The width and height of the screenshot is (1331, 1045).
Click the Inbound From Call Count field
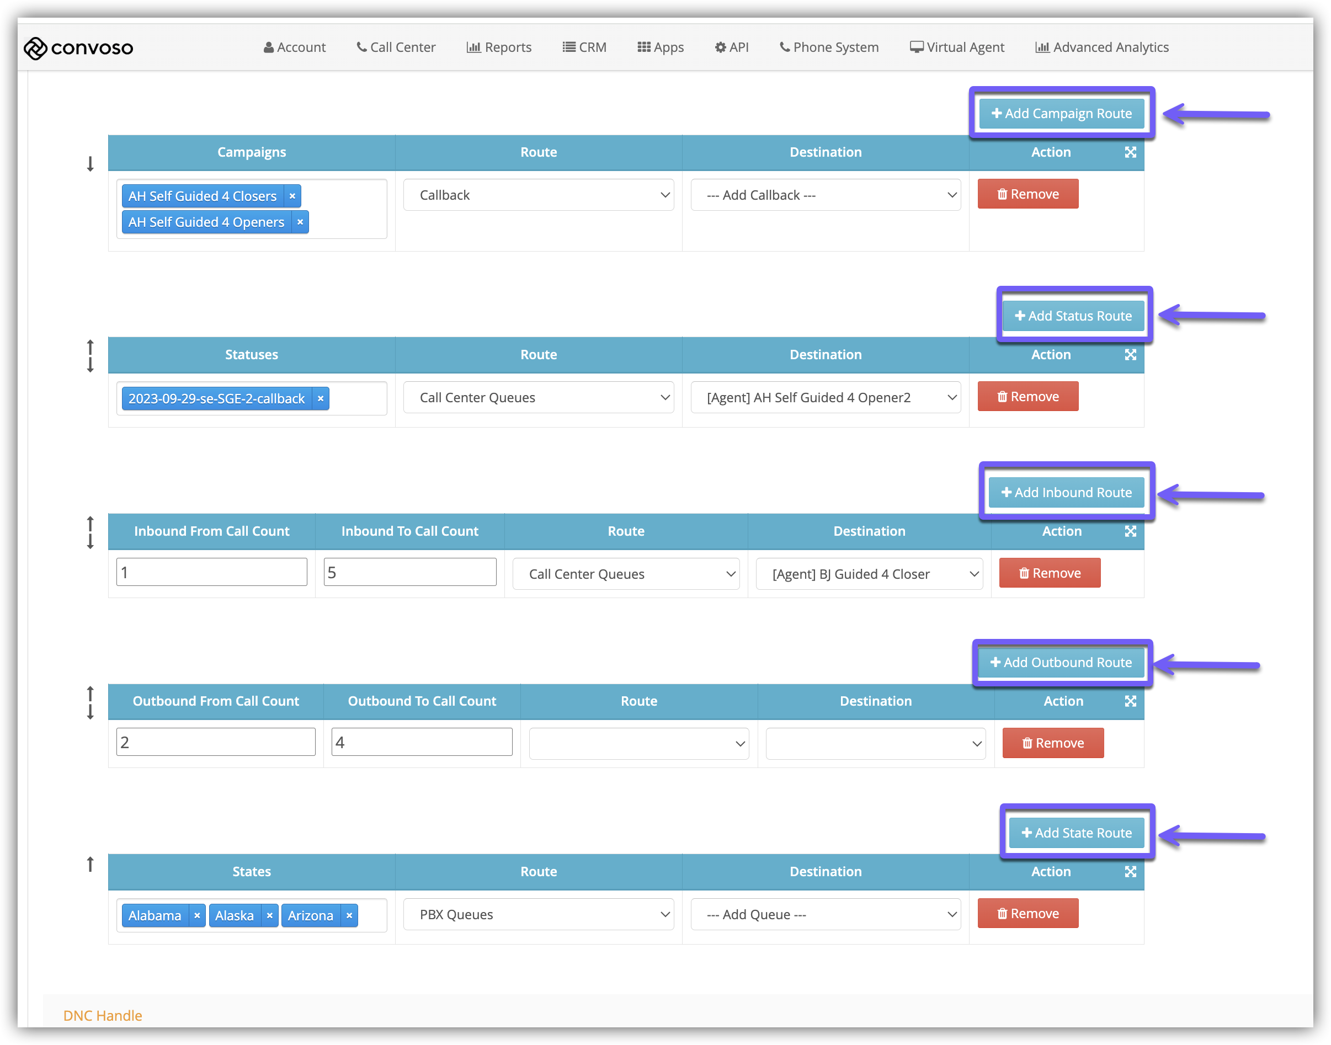pyautogui.click(x=211, y=572)
